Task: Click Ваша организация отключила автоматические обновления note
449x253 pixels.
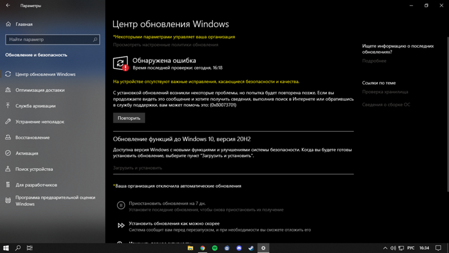Action: click(x=177, y=186)
